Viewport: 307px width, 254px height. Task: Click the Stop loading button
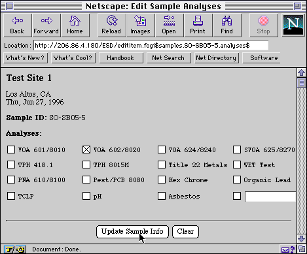(x=264, y=25)
